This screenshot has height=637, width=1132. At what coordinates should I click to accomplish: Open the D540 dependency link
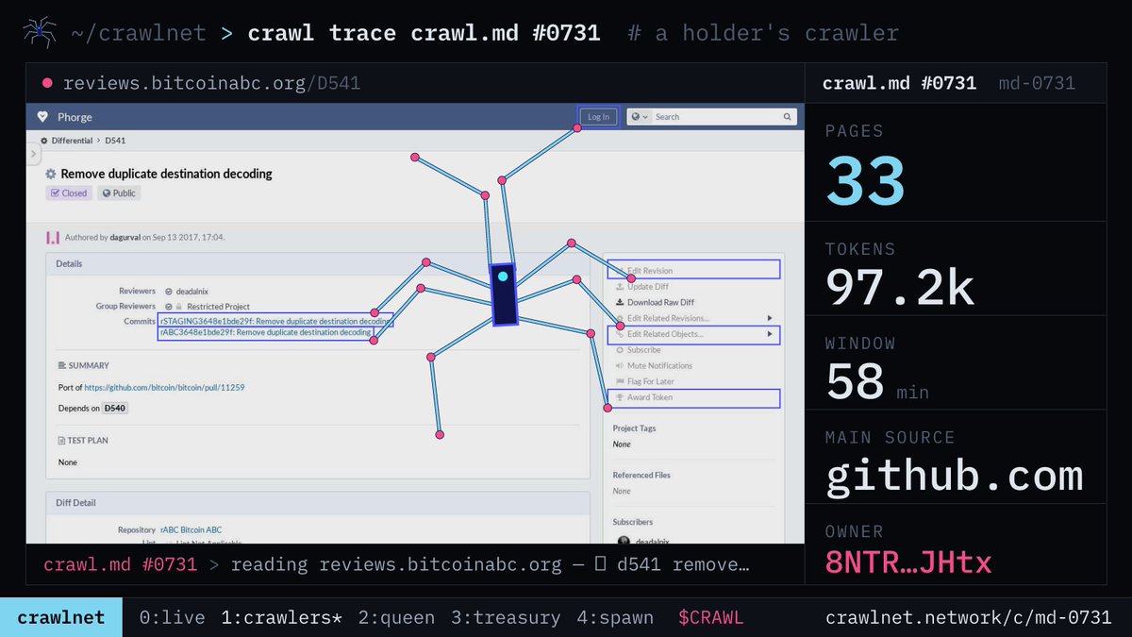pyautogui.click(x=115, y=409)
